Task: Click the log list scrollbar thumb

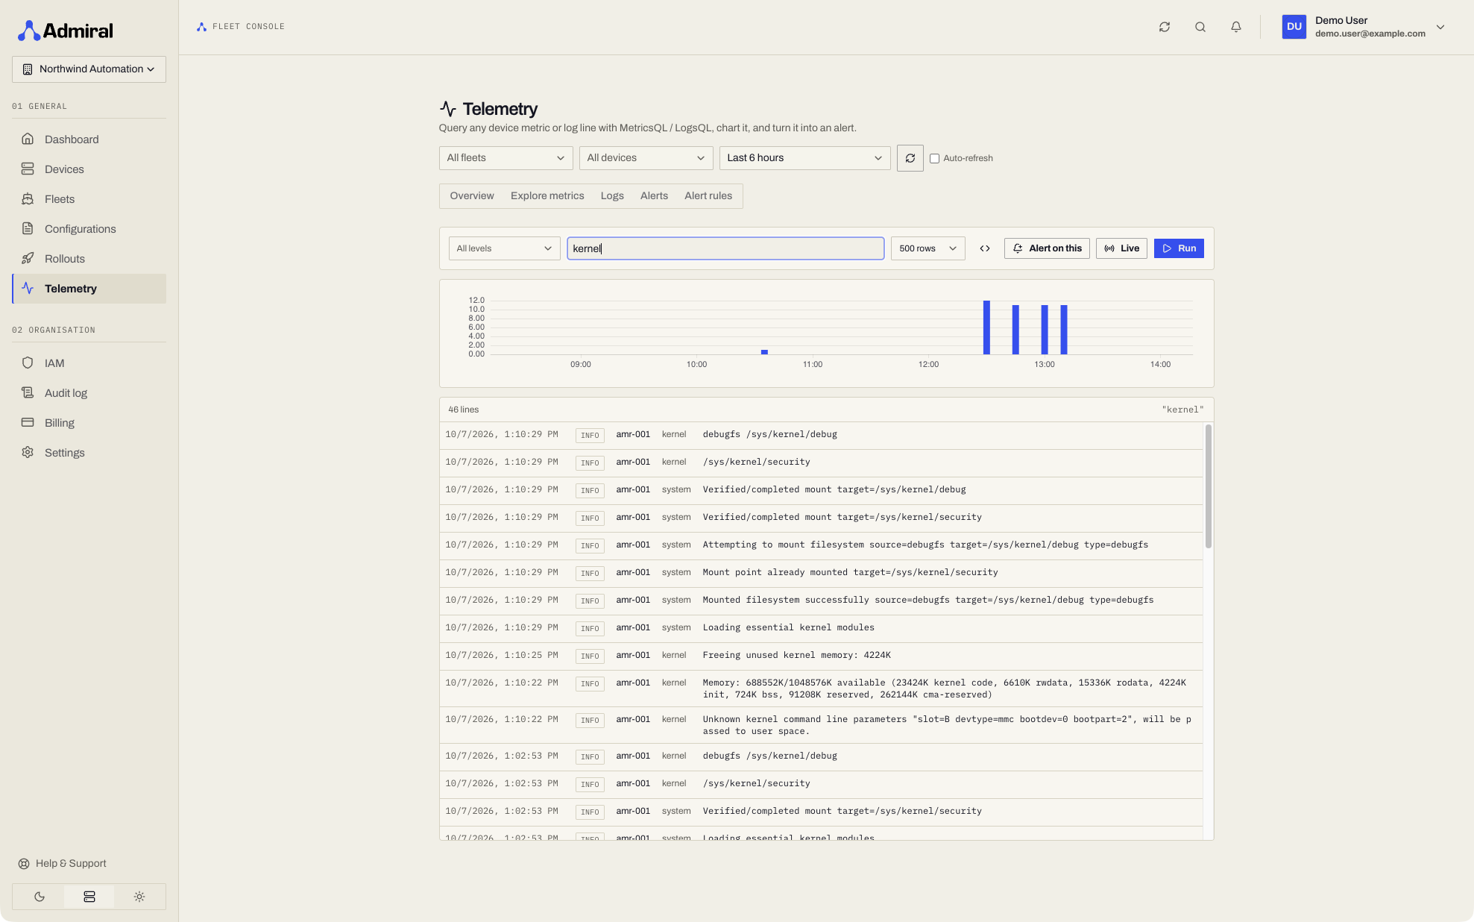Action: click(x=1208, y=486)
